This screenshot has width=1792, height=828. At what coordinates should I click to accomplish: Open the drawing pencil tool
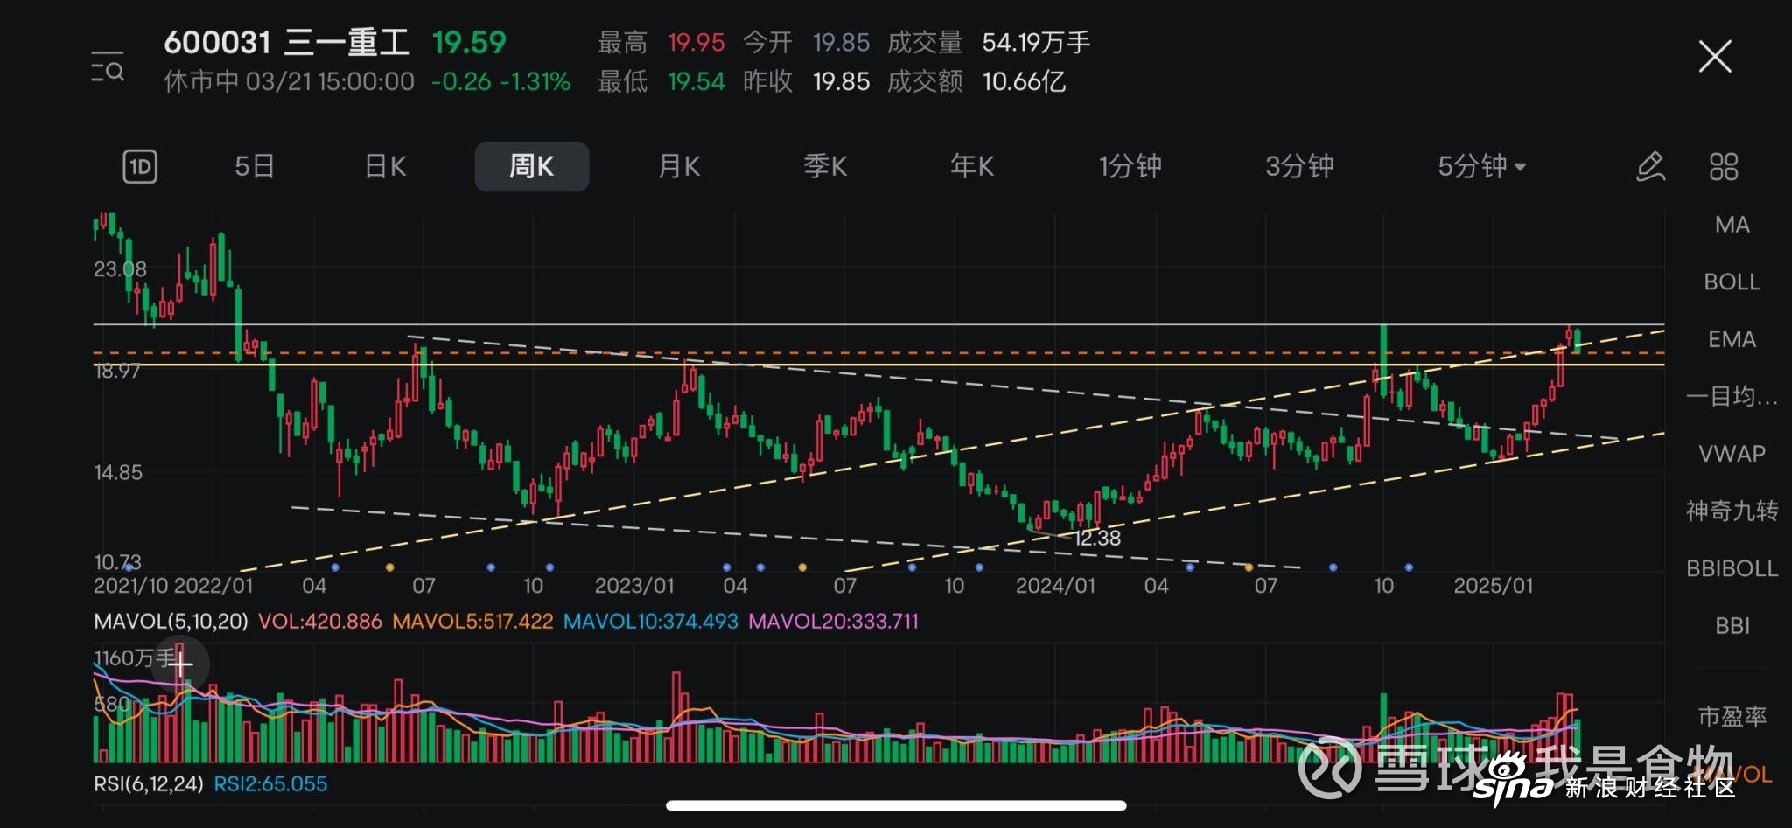(x=1650, y=166)
